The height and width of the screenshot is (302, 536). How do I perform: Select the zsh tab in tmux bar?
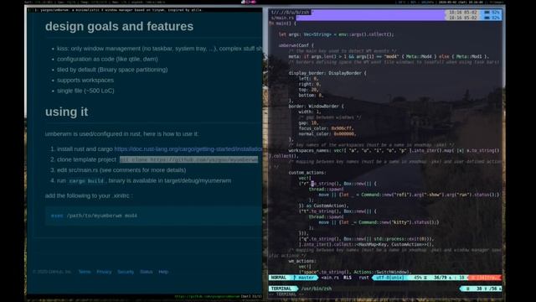click(291, 13)
